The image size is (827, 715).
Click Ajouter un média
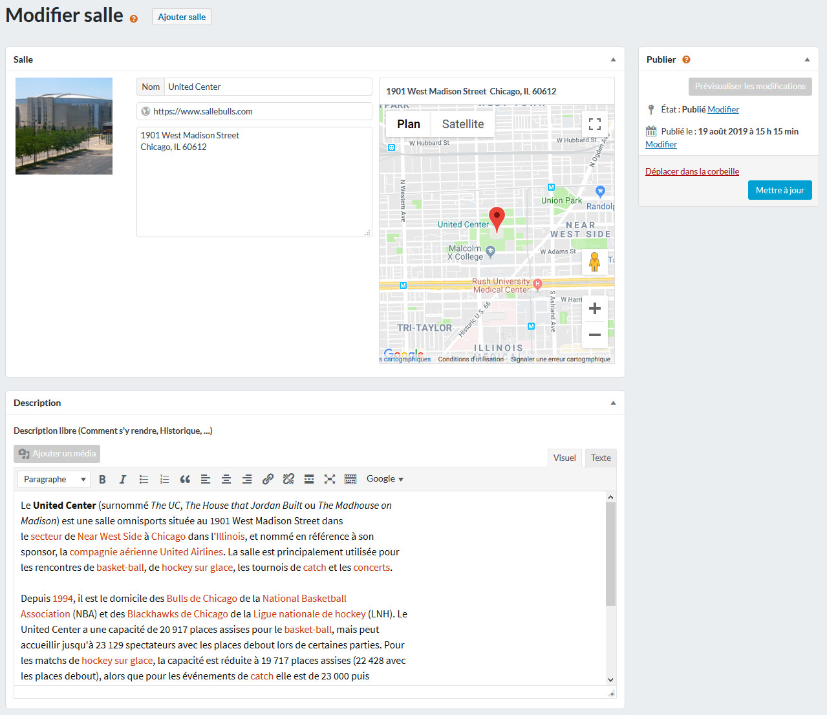click(57, 453)
